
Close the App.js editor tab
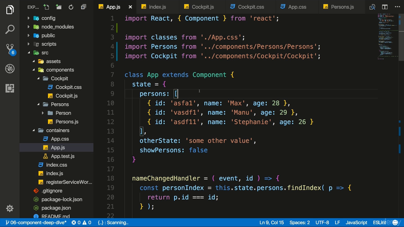click(x=130, y=7)
